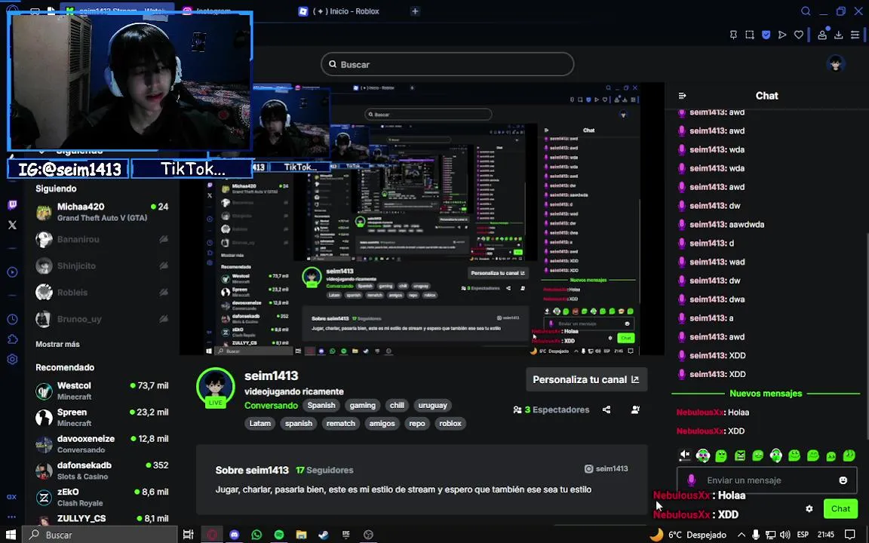
Task: Open WhatsApp from the taskbar
Action: click(256, 535)
